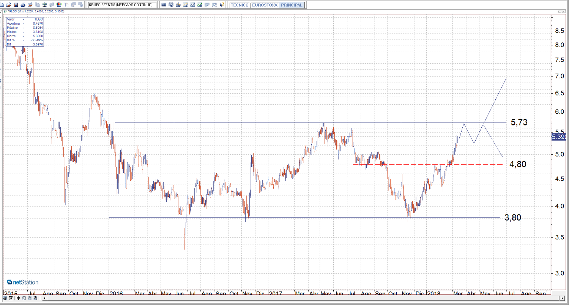569x305 pixels.
Task: Click the 2016 label on time axis
Action: [116, 293]
